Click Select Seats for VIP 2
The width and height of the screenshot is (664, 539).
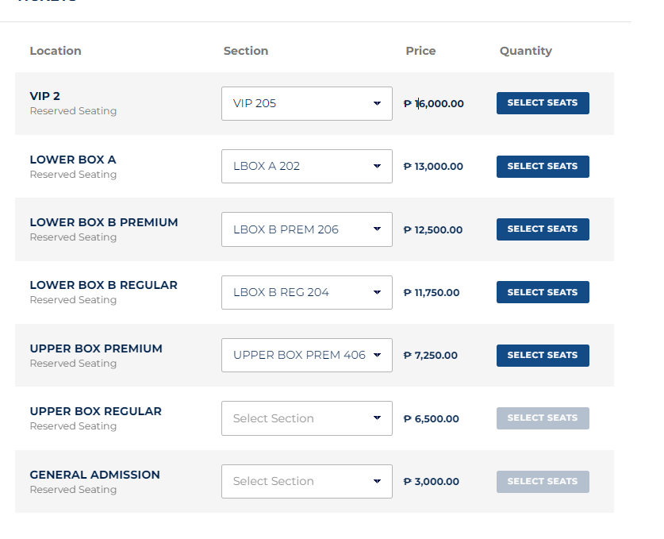543,103
